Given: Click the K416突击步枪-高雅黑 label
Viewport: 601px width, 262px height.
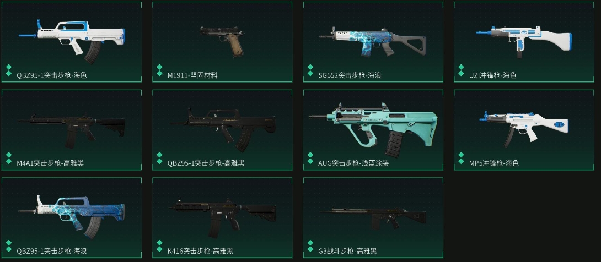Looking at the screenshot, I should click(x=200, y=252).
